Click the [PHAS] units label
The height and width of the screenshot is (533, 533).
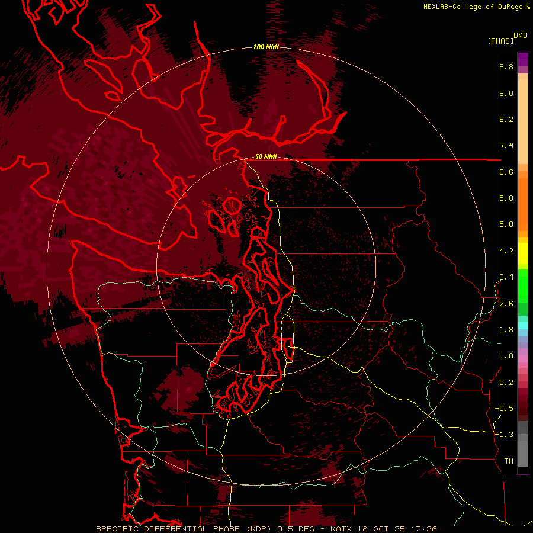pyautogui.click(x=500, y=41)
